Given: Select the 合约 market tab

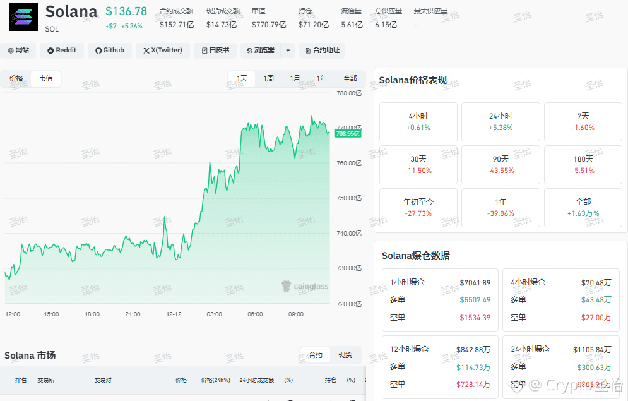Looking at the screenshot, I should 316,355.
